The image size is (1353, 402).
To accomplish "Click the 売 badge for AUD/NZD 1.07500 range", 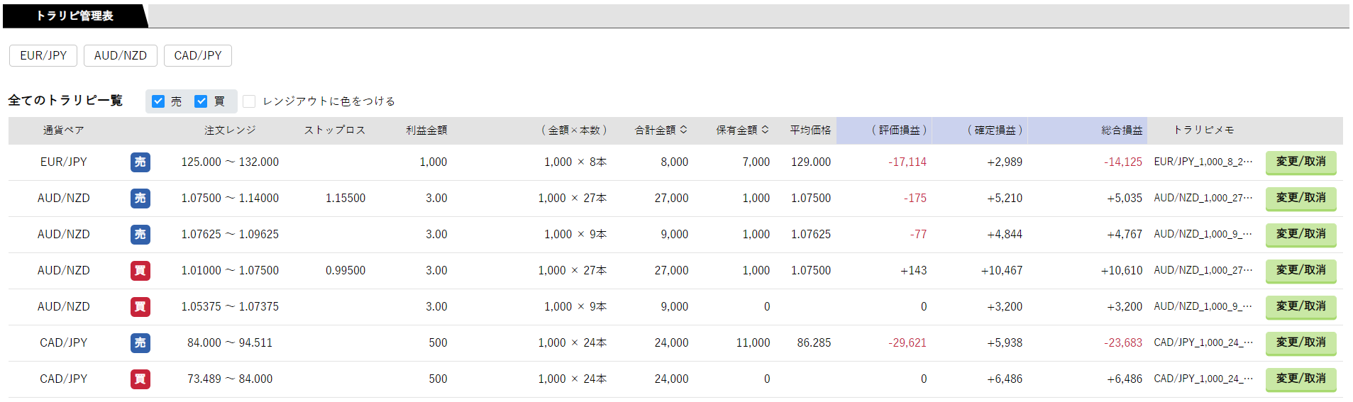I will [x=140, y=199].
